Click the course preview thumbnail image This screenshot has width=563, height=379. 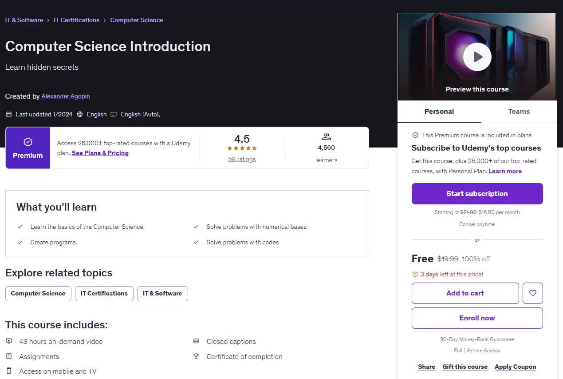477,57
